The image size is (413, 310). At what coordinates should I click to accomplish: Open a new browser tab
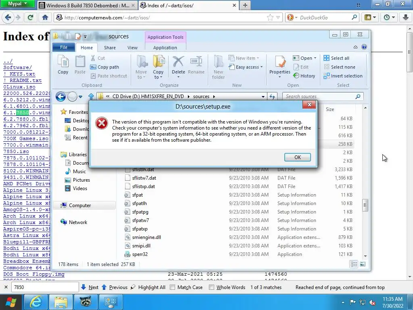(245, 5)
